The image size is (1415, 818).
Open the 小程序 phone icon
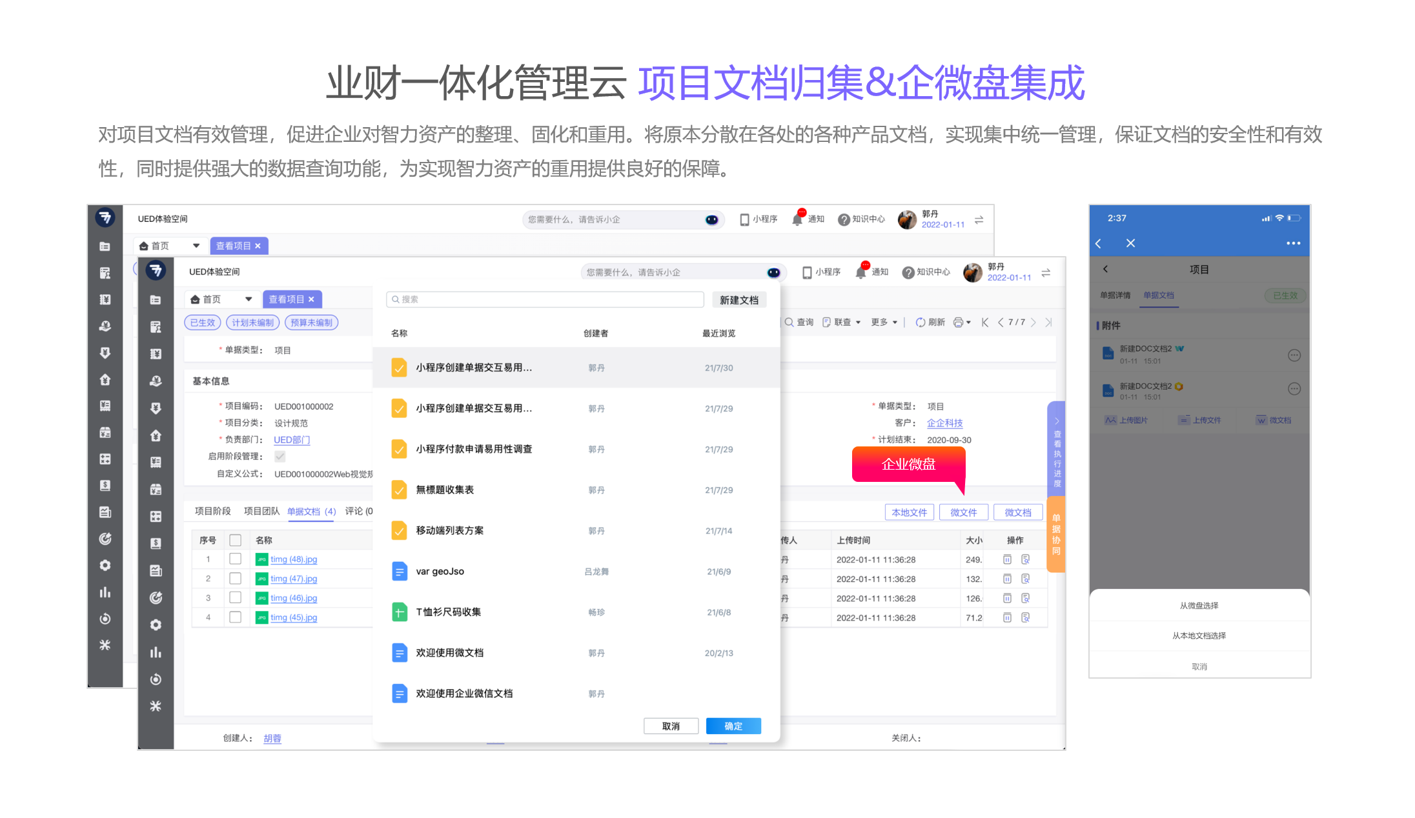[807, 272]
